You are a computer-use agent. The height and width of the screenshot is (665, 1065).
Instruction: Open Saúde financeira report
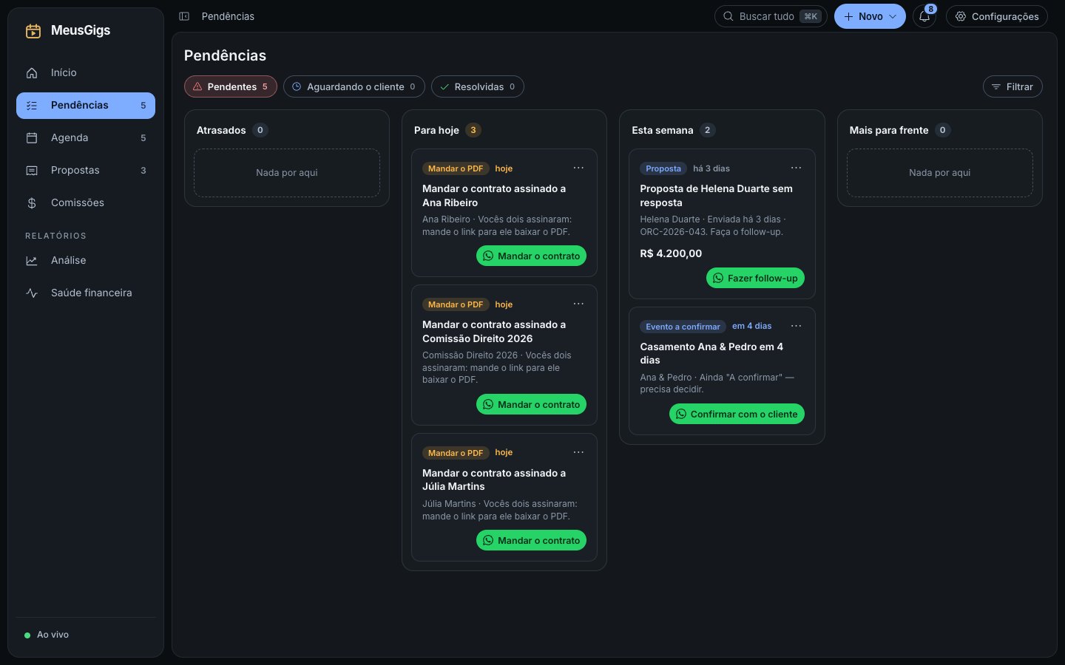coord(86,293)
